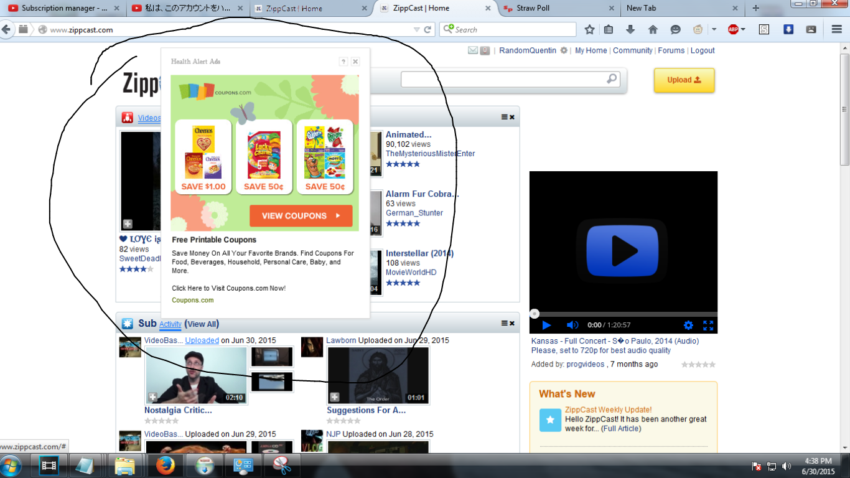Click the Adblock Plus ABP icon
The image size is (850, 478).
733,29
